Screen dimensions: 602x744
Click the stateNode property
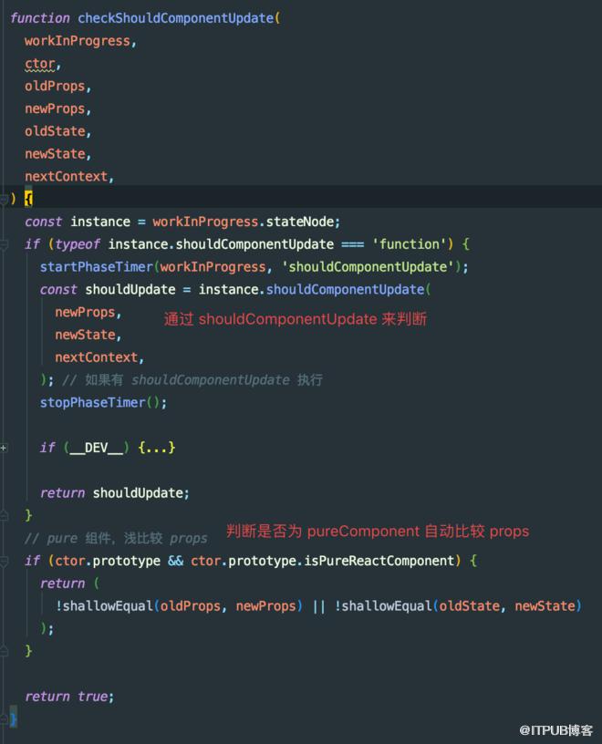[x=299, y=222]
